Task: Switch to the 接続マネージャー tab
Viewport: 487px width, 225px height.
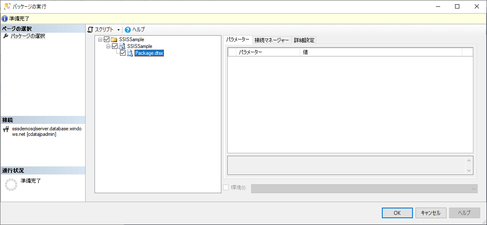Action: pos(272,40)
